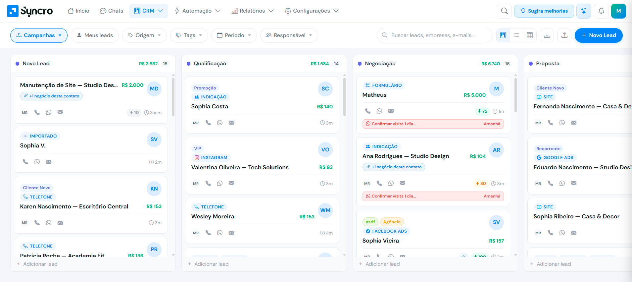Open Sophia Costa lead card name
This screenshot has width=632, height=282.
click(x=210, y=106)
